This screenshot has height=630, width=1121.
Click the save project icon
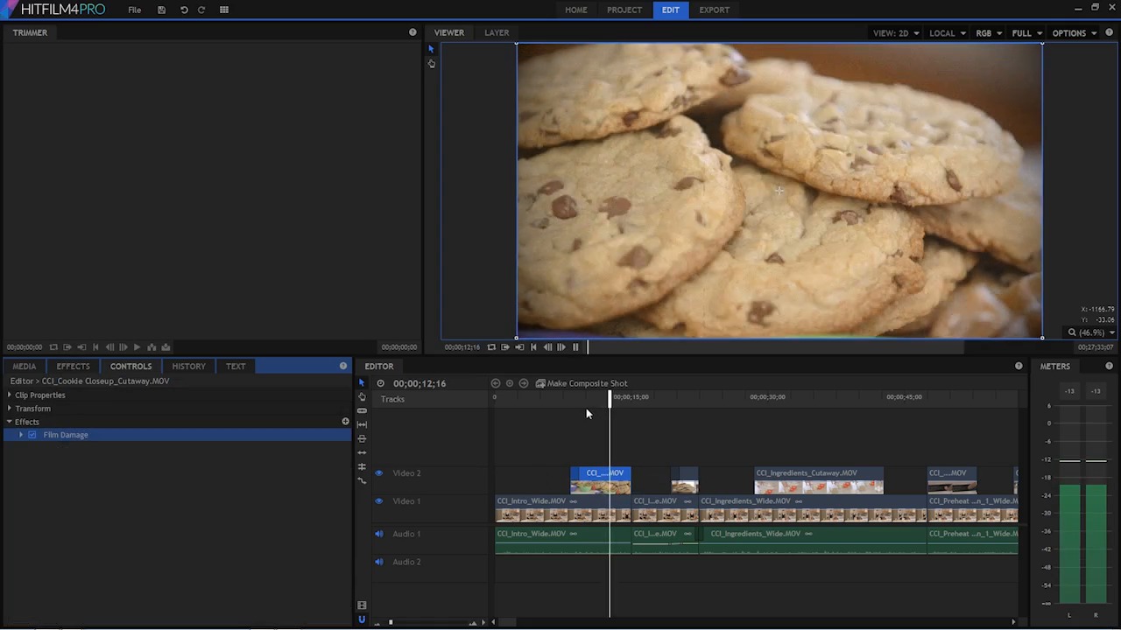(161, 10)
